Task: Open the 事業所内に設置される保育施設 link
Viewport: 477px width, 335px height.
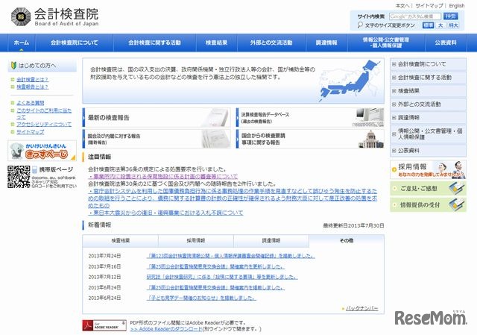Action: 163,176
